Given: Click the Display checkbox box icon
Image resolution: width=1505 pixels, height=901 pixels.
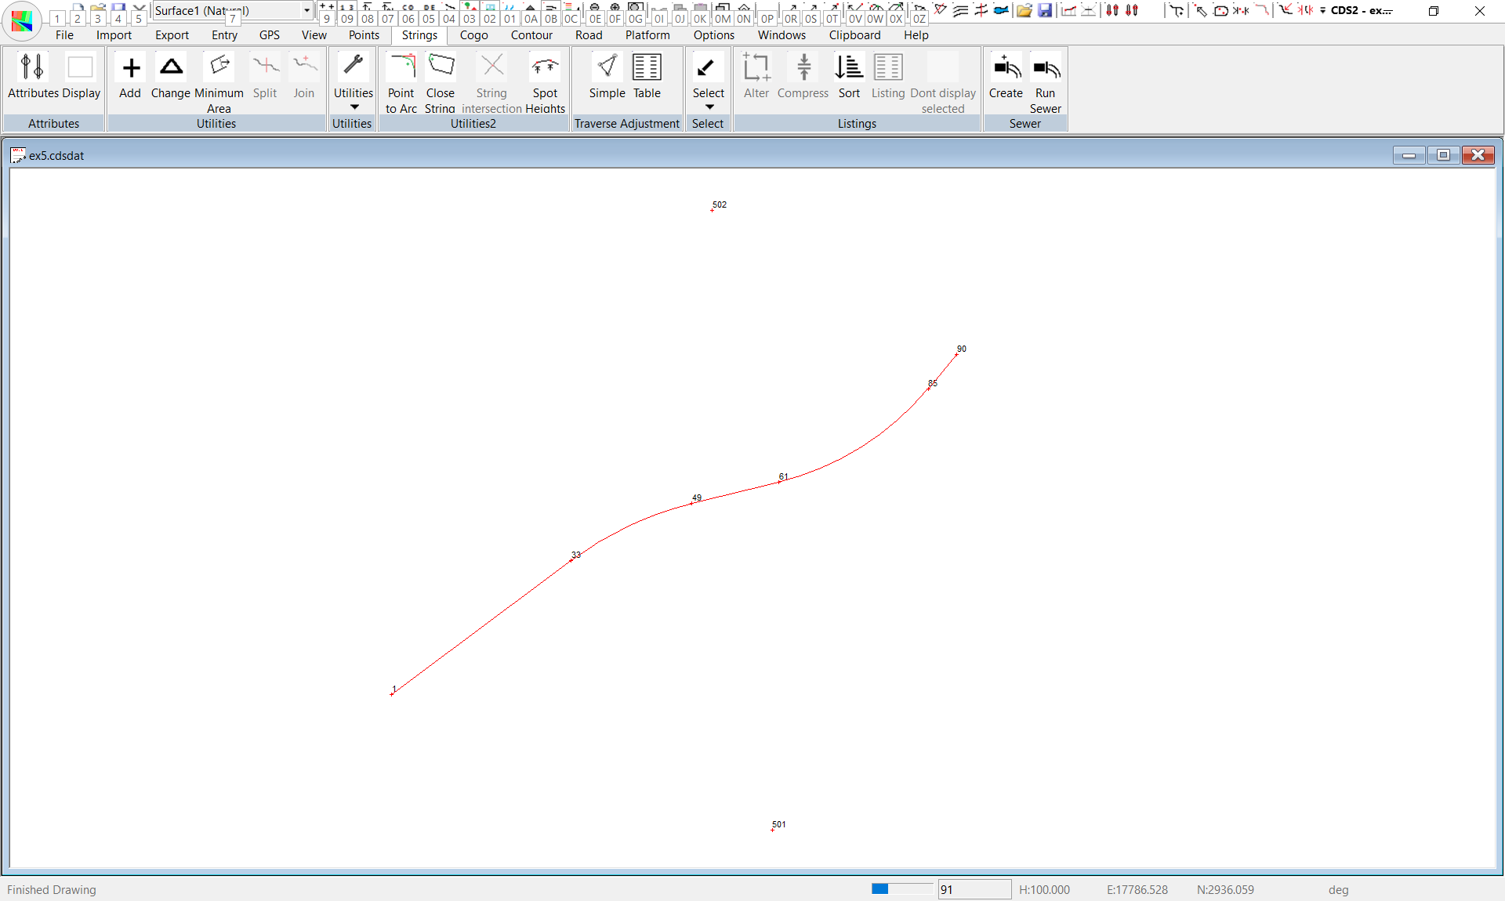Looking at the screenshot, I should pyautogui.click(x=80, y=67).
